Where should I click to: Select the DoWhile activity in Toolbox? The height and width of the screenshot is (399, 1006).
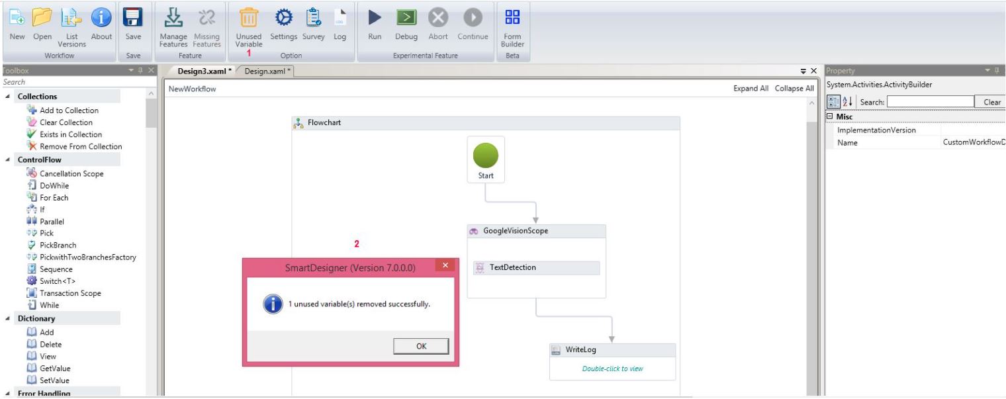click(x=54, y=186)
